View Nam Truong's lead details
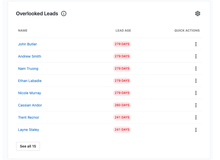 (28, 69)
